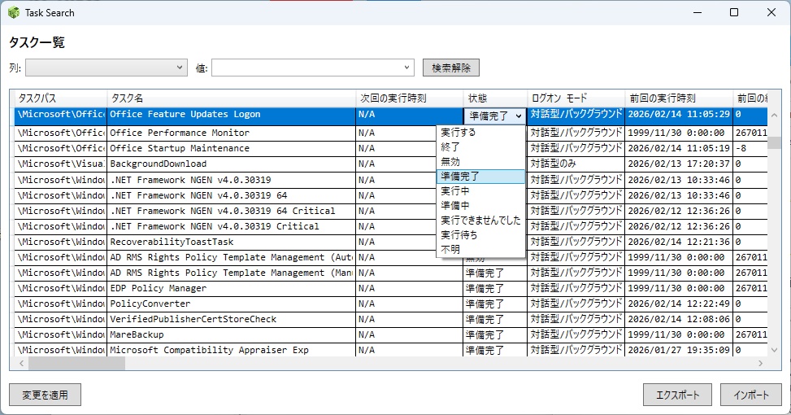Select the Office Feature Updates Logon cell
The height and width of the screenshot is (415, 791).
click(231, 115)
